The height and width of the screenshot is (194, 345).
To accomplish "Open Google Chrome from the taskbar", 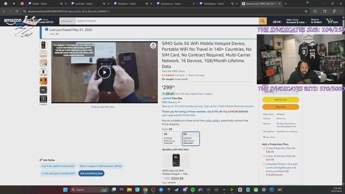I will point(145,190).
